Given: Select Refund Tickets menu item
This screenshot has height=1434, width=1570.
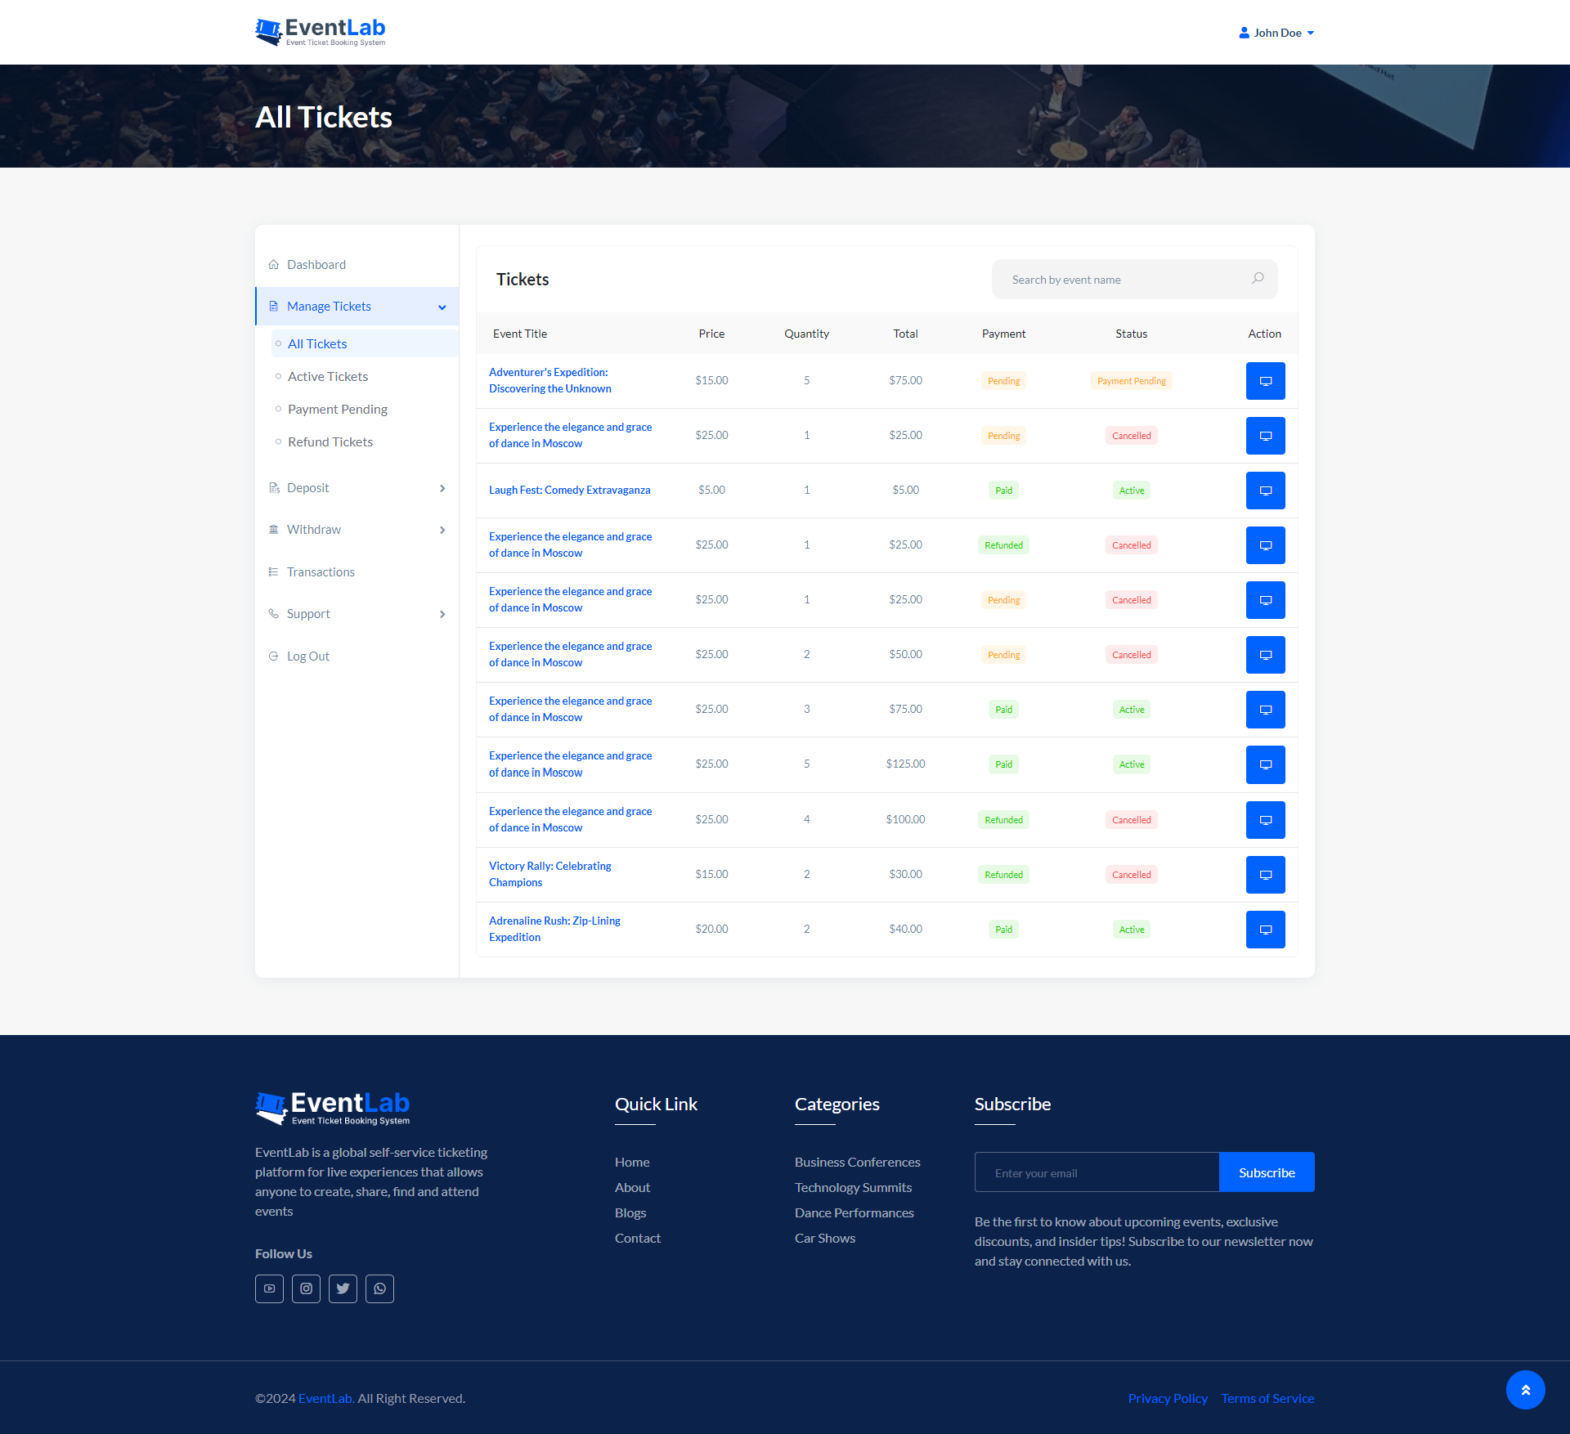Looking at the screenshot, I should click(x=330, y=441).
